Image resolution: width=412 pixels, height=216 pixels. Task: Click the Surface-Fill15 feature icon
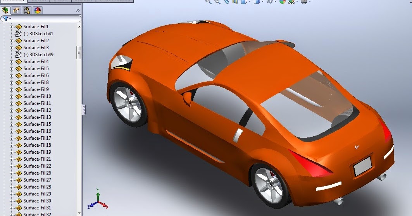click(x=18, y=124)
